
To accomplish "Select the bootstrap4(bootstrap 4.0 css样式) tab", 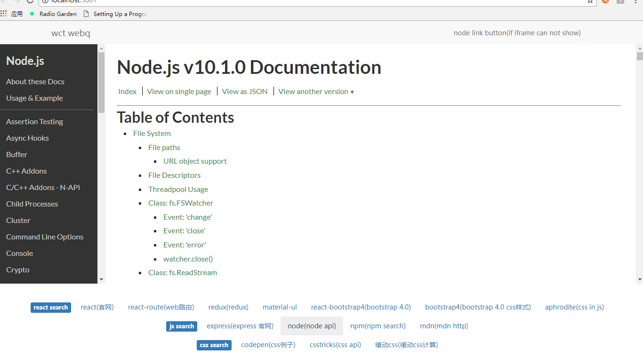I will click(478, 307).
